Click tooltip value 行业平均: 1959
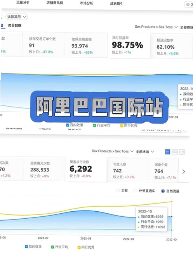This screenshot has width=193, height=258. 151,222
